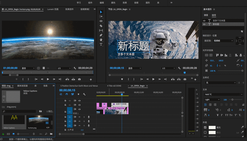
Task: Solo audio track A2
Action: coord(84,121)
